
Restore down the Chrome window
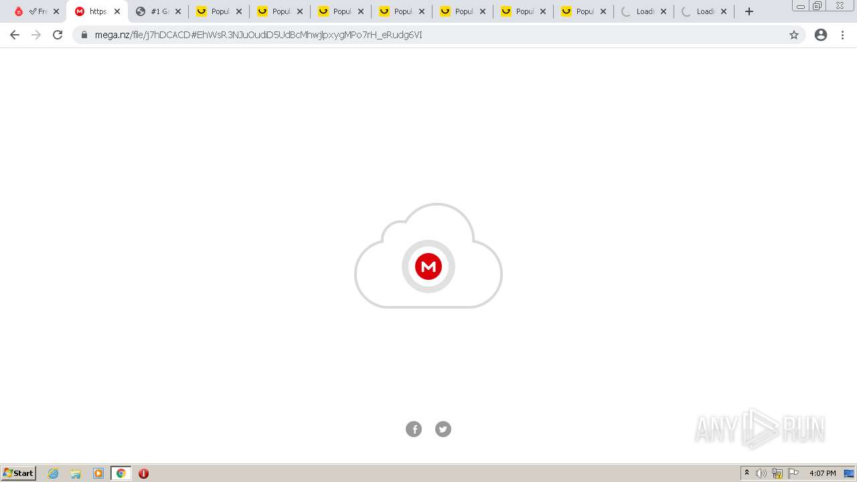tap(817, 6)
